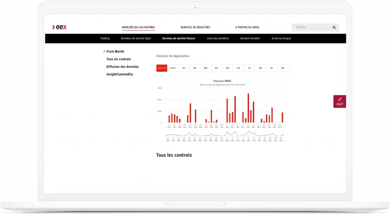Open Liste des membres page
Screen dimensions: 391x214
tap(218, 38)
